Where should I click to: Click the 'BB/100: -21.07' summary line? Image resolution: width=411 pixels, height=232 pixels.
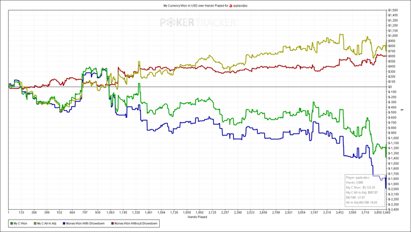[x=355, y=197]
